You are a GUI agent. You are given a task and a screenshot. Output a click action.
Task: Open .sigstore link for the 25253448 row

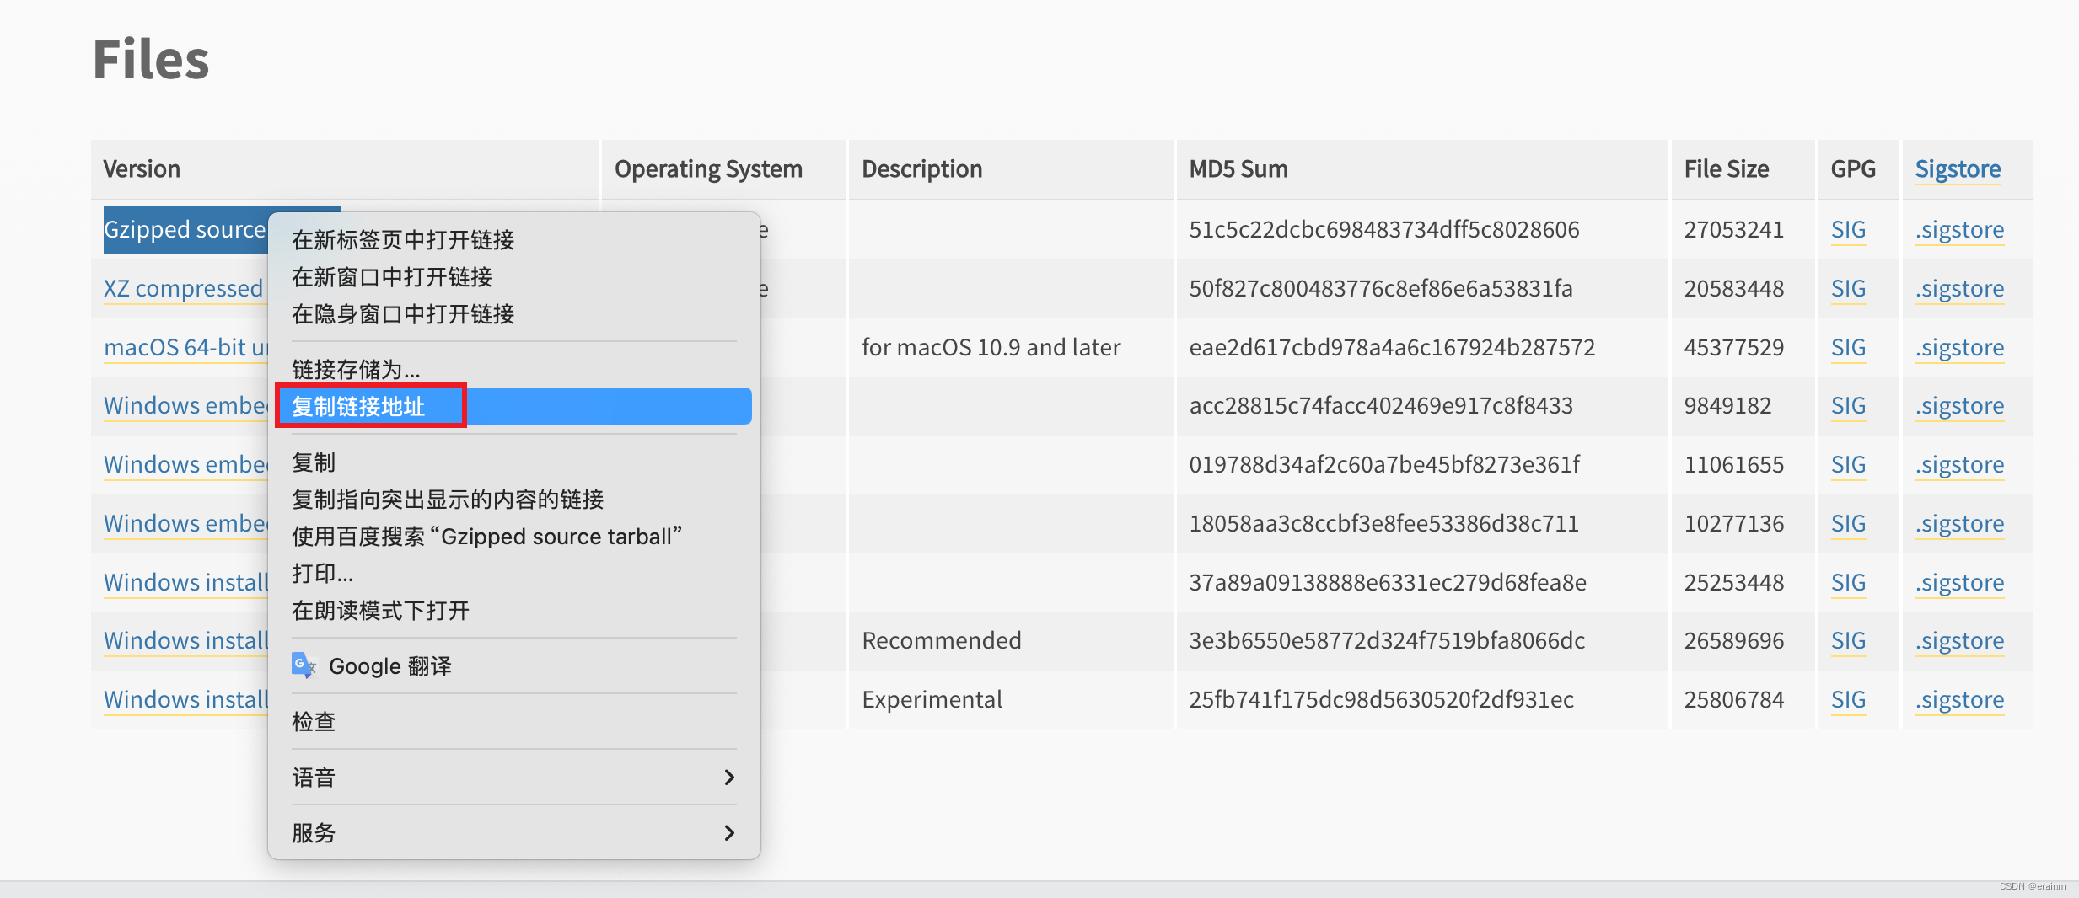pyautogui.click(x=1959, y=582)
